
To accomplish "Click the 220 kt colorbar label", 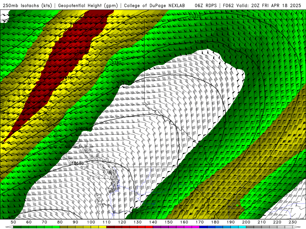I will point(277,222).
